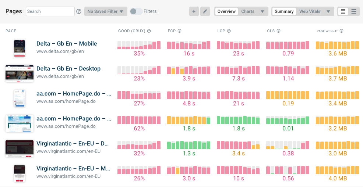Enable the Filters toggle switch
The width and height of the screenshot is (363, 187).
[136, 11]
